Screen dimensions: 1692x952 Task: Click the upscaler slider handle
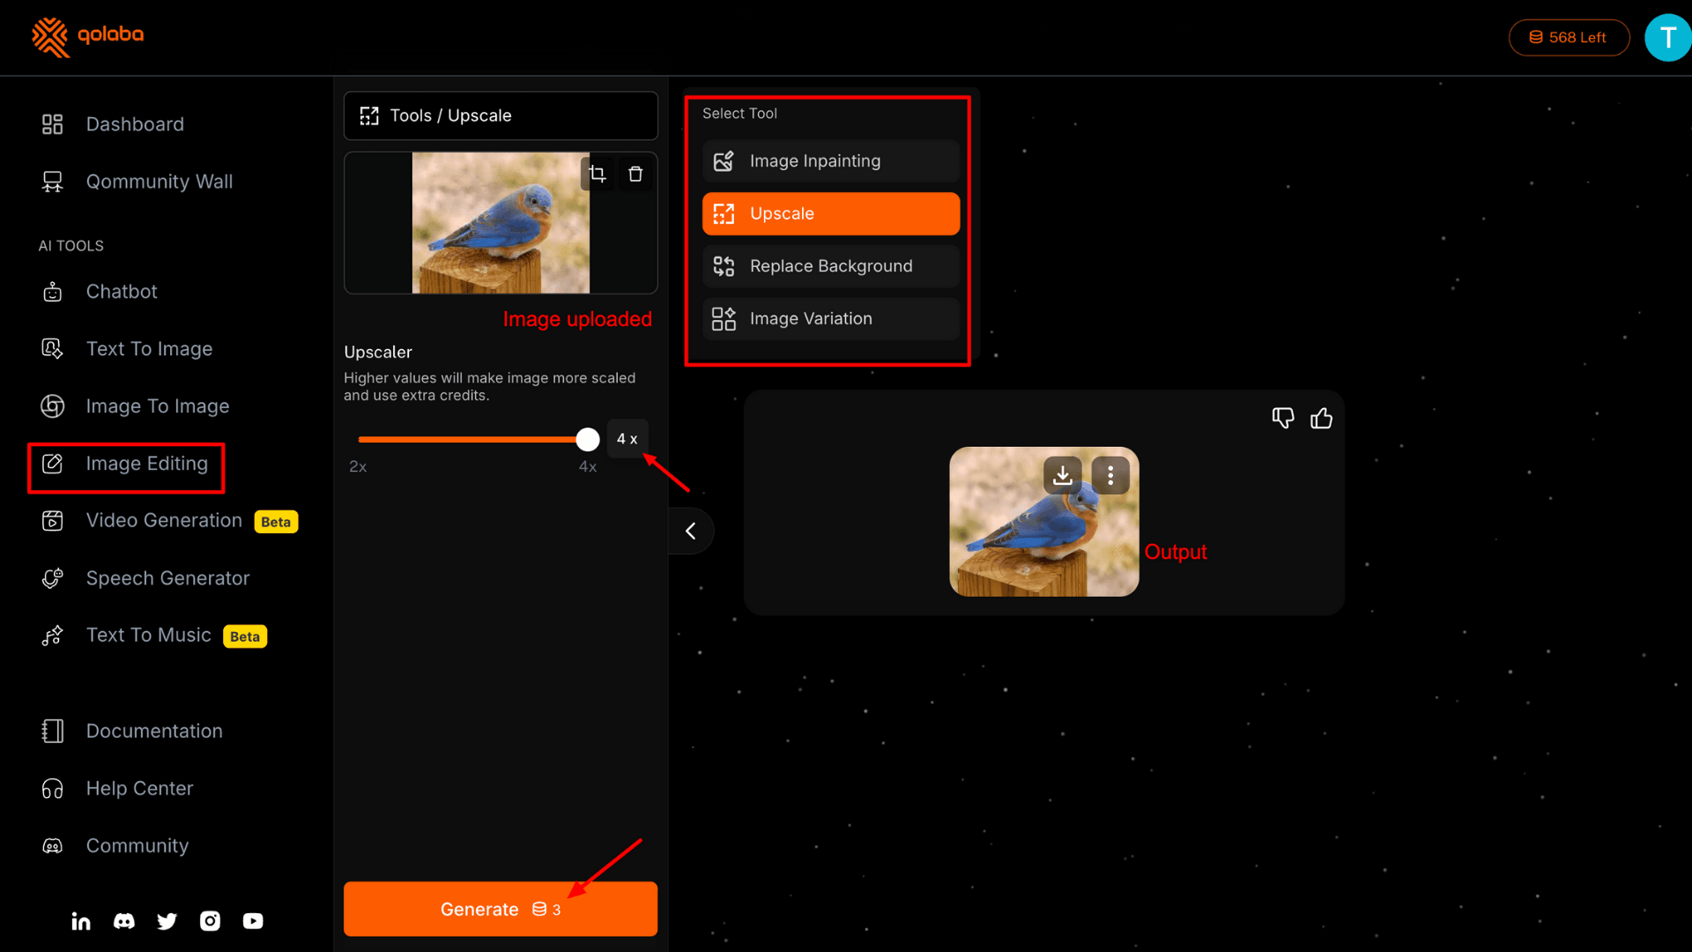(588, 439)
